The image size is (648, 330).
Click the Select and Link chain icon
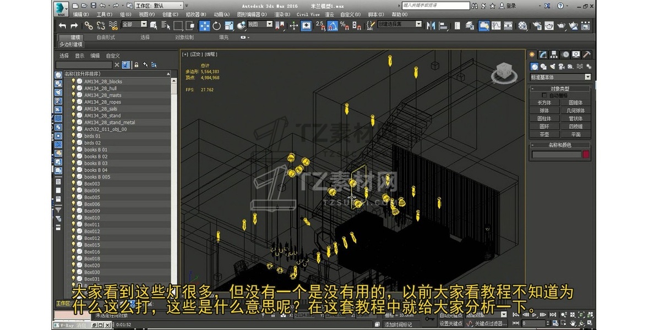pyautogui.click(x=89, y=25)
